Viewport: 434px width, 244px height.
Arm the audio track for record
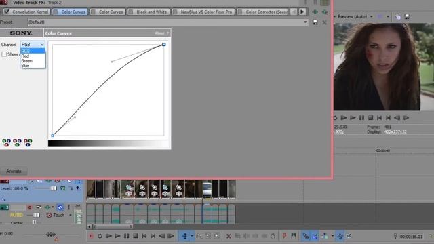click(30, 207)
